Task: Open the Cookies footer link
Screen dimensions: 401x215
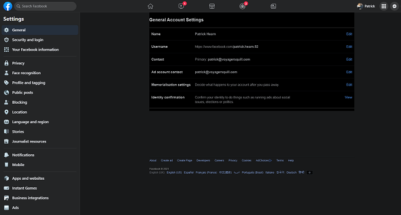Action: coord(246,160)
